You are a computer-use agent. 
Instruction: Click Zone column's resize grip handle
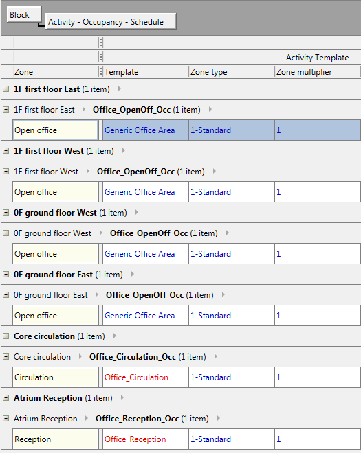[x=101, y=71]
